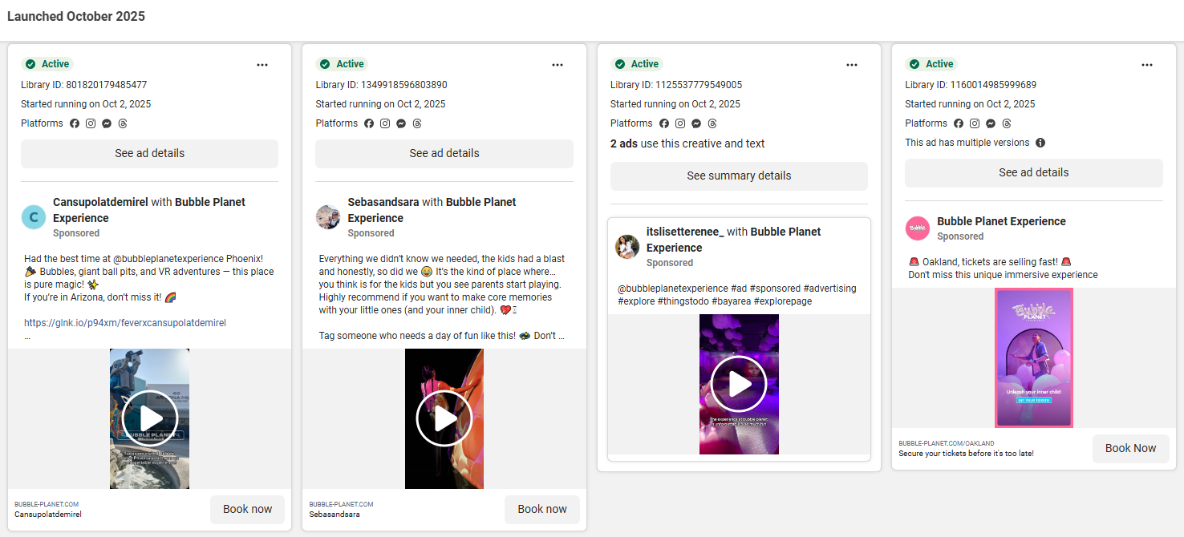Click Threads platform icon for Library ID 801820179485477
1184x537 pixels.
click(123, 123)
